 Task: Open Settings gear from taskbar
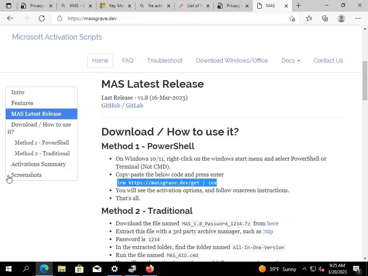(114, 269)
